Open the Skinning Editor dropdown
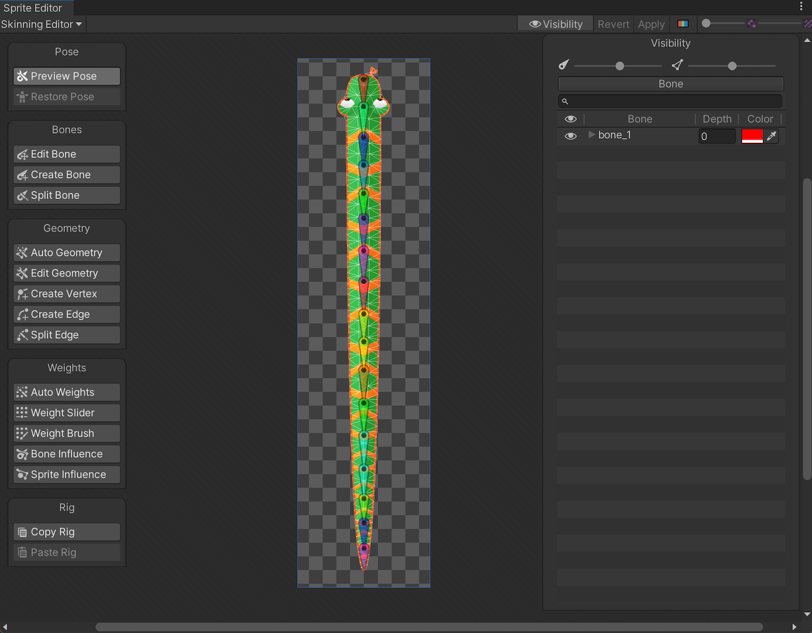This screenshot has height=633, width=812. [42, 24]
